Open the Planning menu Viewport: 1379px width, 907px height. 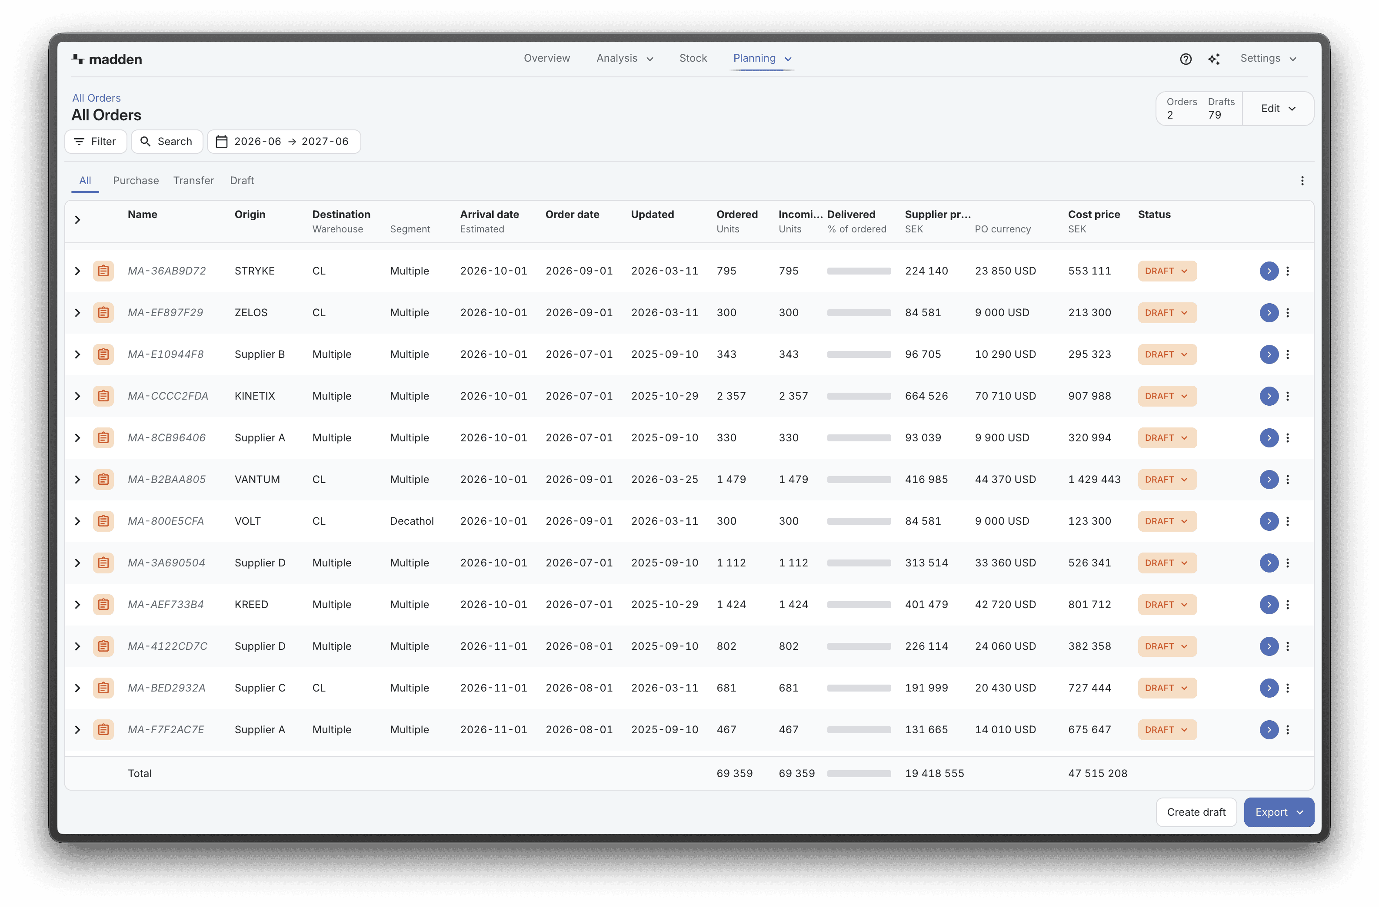pos(762,59)
